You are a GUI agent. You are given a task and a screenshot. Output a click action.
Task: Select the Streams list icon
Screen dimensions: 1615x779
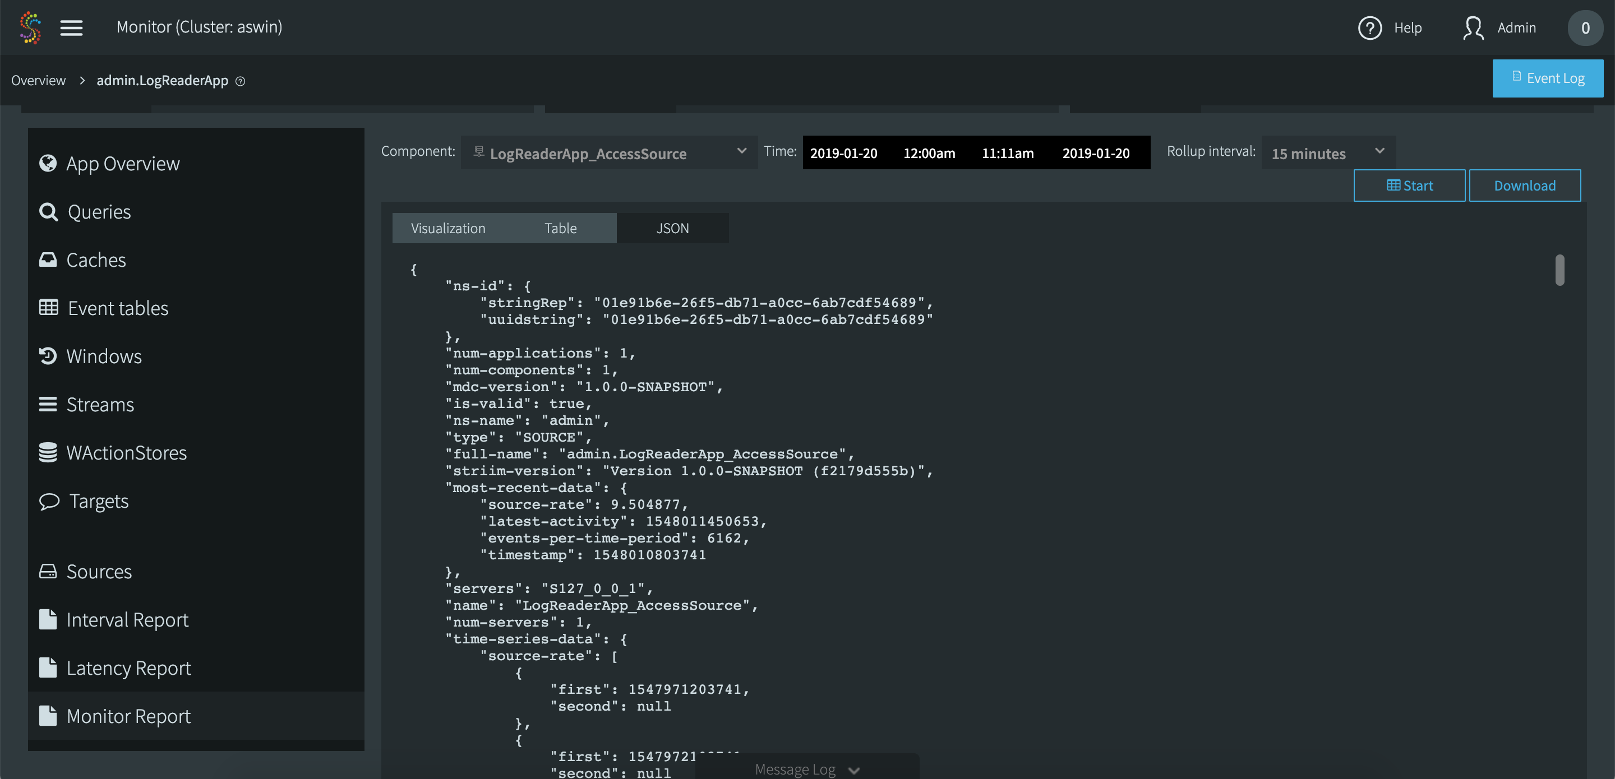[48, 404]
